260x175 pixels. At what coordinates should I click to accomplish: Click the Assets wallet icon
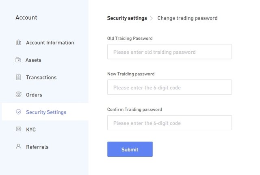point(18,60)
